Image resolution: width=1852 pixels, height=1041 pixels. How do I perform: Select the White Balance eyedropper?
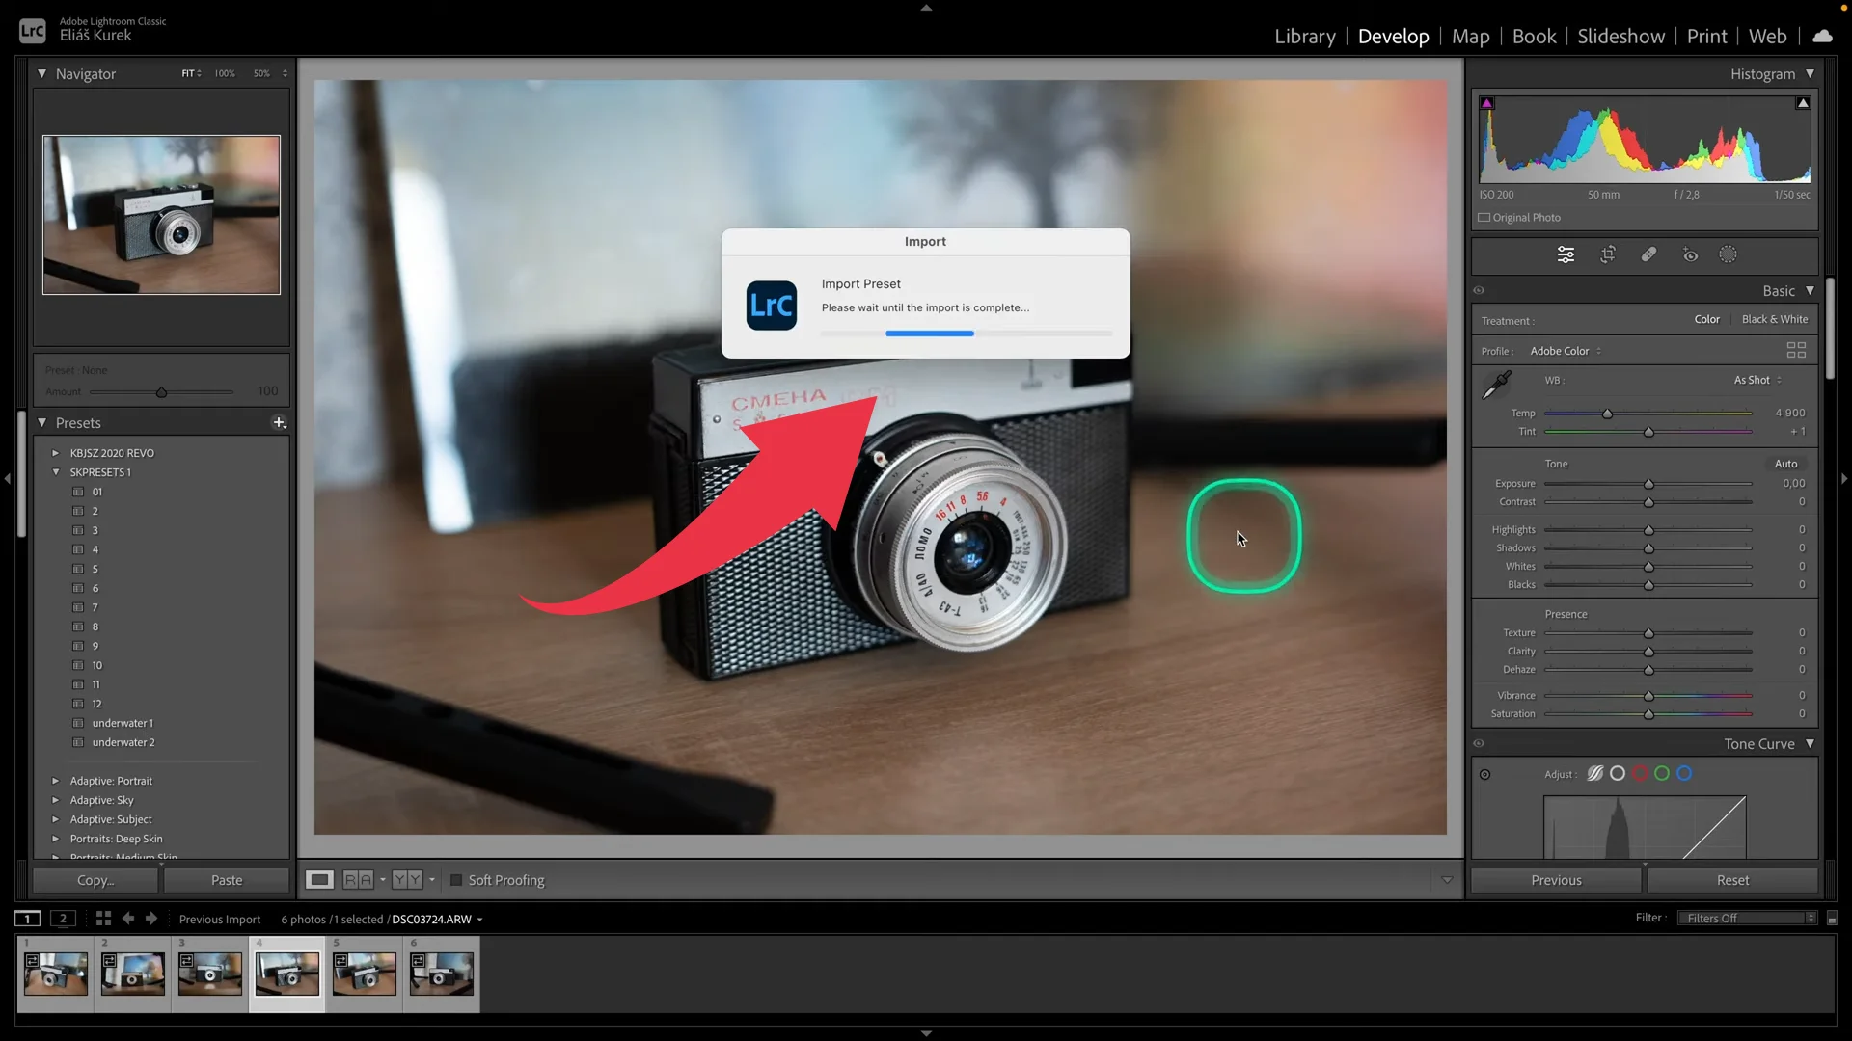1496,384
